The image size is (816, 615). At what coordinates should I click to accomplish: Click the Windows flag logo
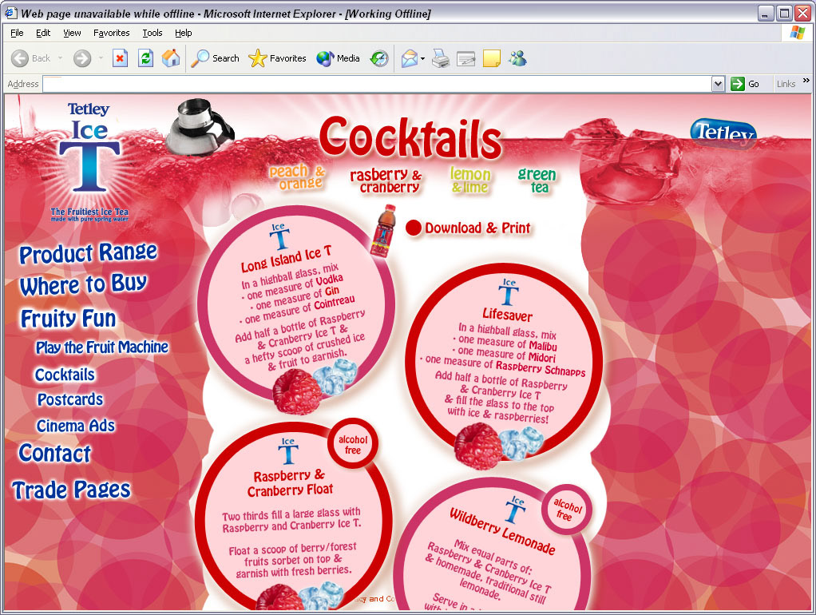tap(797, 32)
